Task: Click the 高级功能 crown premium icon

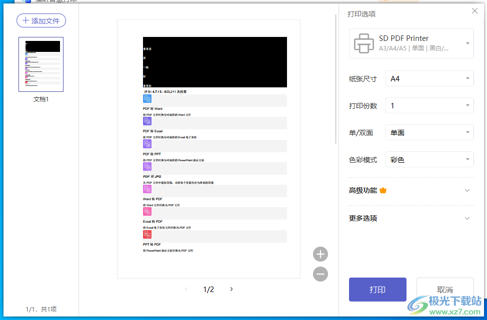Action: pyautogui.click(x=383, y=190)
